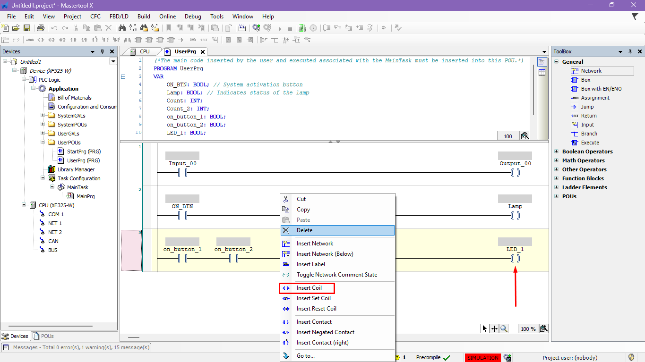Click the Insert Set Coil icon in the menu
Image resolution: width=645 pixels, height=362 pixels.
click(286, 298)
